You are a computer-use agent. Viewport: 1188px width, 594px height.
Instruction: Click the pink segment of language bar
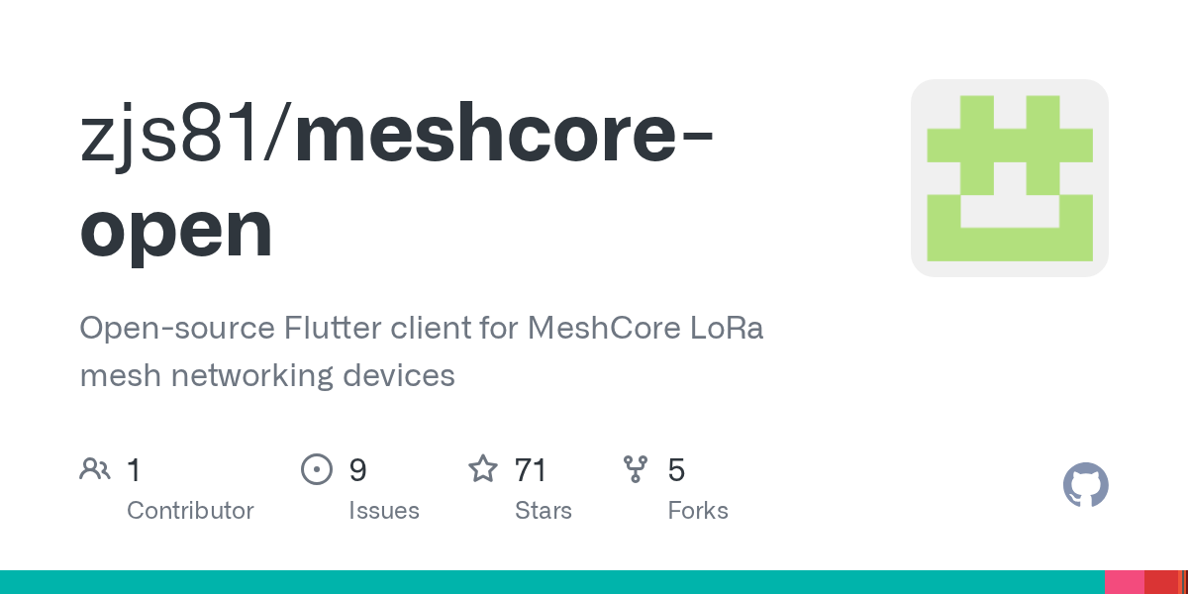[x=1124, y=582]
